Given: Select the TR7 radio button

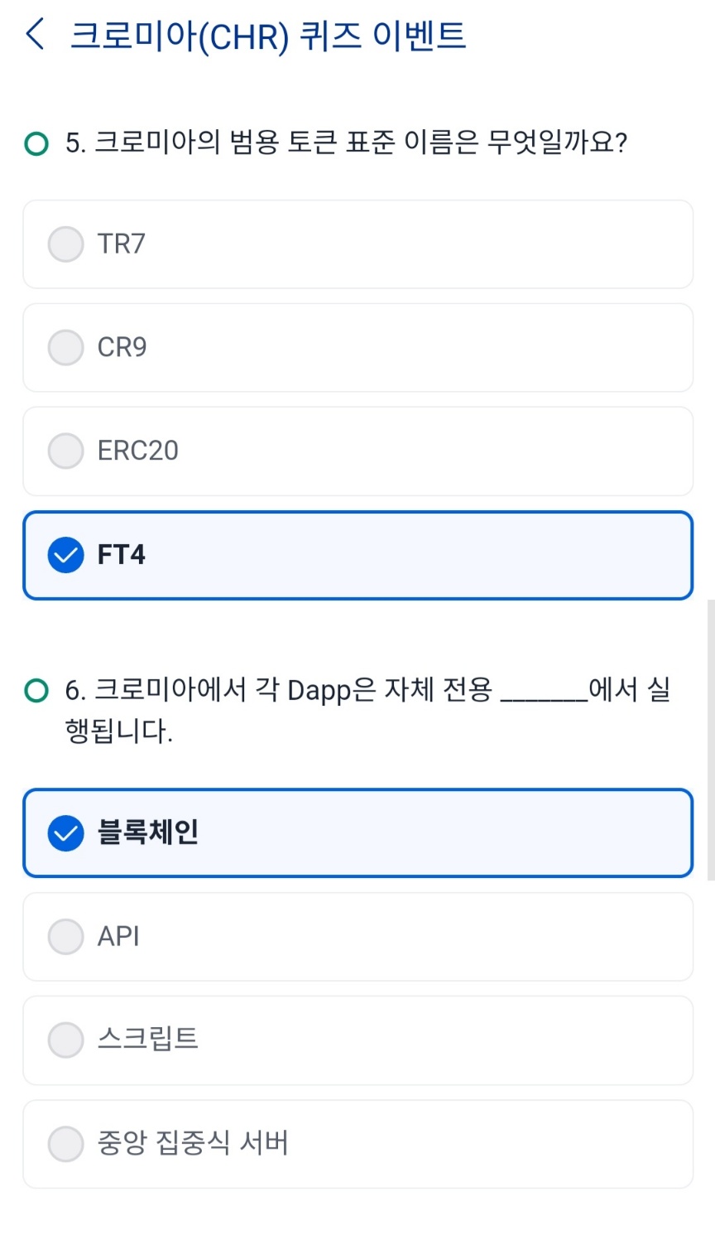Looking at the screenshot, I should click(x=66, y=244).
